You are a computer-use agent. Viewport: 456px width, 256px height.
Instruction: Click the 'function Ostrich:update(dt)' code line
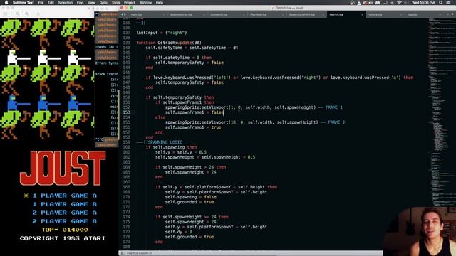[x=169, y=43]
